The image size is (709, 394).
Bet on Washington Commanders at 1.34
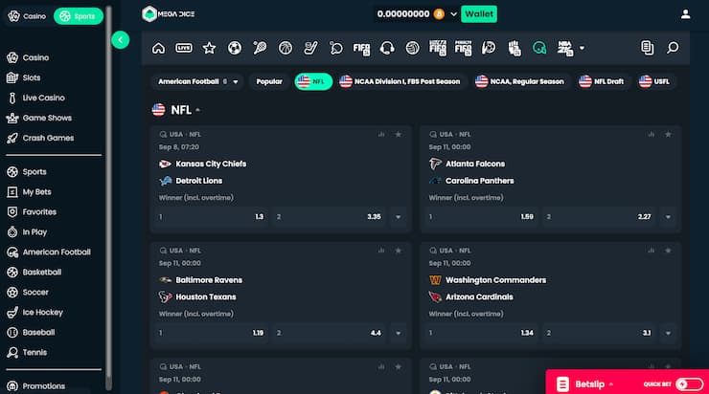(481, 333)
